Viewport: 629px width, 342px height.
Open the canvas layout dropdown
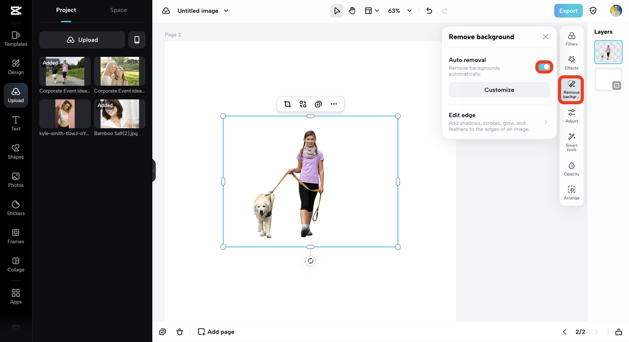point(372,11)
